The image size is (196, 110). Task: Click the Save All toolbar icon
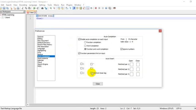[x=7, y=8]
